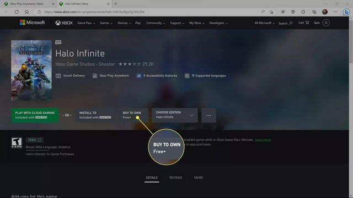Open the shield browser essentials icon

(x=293, y=12)
